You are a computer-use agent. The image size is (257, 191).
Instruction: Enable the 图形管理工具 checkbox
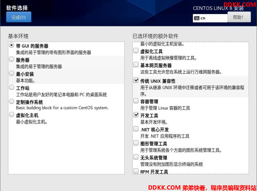pyautogui.click(x=136, y=143)
